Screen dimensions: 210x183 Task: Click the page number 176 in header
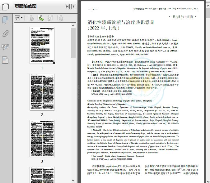pyautogui.click(x=93, y=10)
